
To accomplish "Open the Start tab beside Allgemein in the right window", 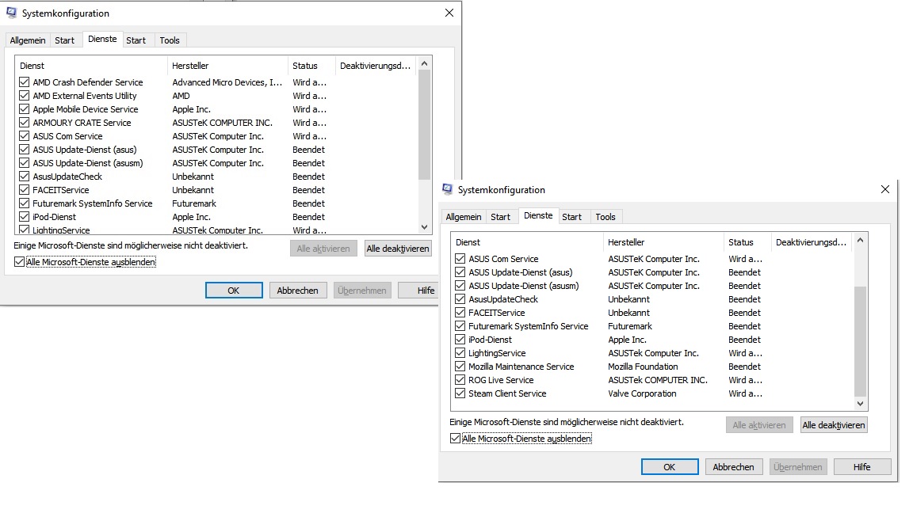I will tap(500, 216).
